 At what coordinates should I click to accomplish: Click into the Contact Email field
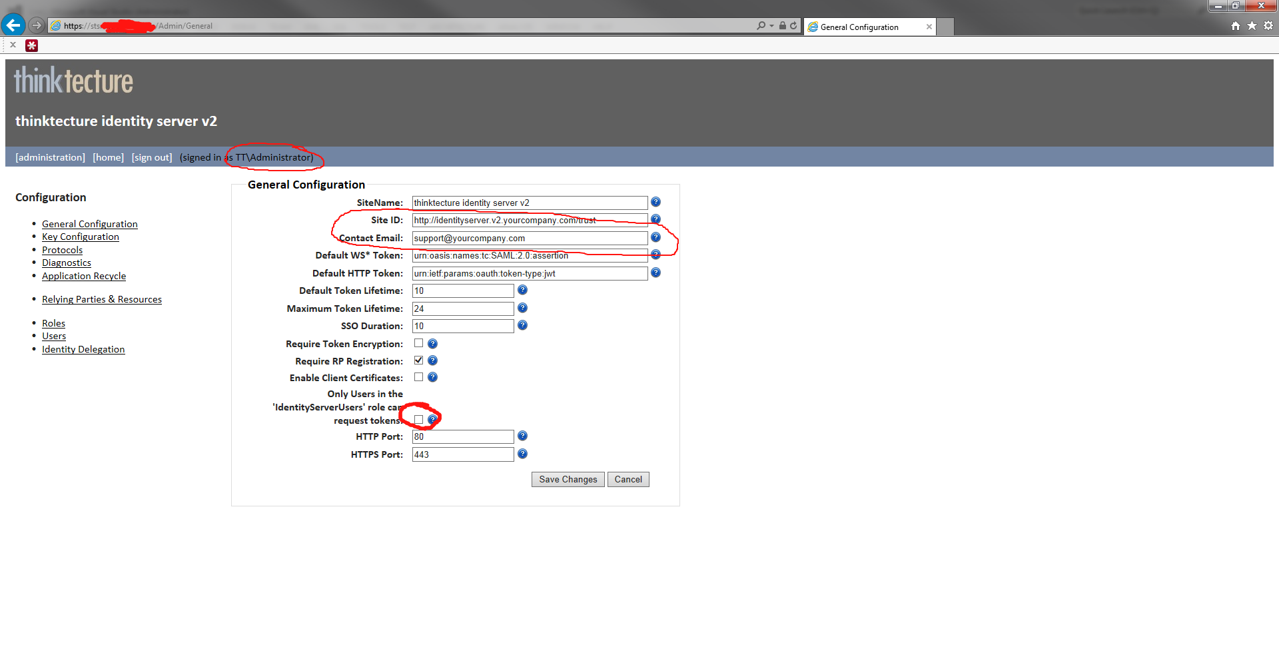pos(530,238)
